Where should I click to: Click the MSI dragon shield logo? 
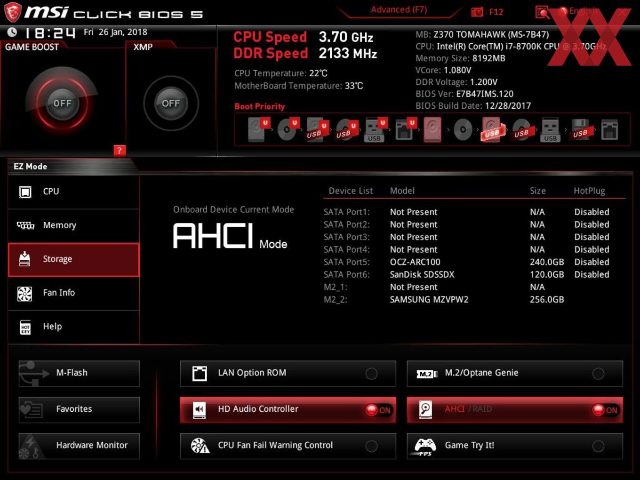coord(13,12)
